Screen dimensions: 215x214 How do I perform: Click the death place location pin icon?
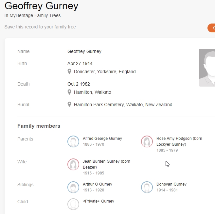click(69, 92)
